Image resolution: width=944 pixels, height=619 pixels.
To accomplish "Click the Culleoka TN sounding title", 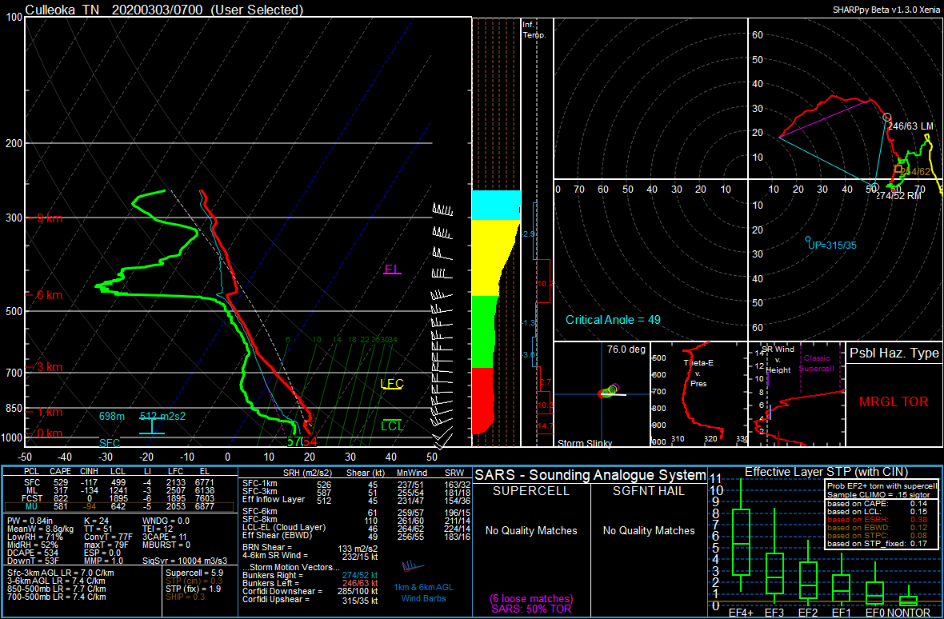I will click(x=165, y=9).
